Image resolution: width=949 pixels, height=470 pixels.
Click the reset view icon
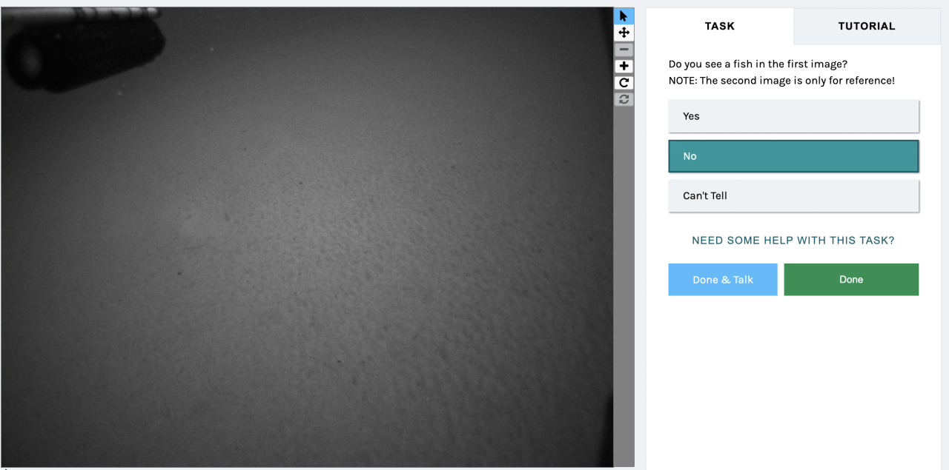624,99
